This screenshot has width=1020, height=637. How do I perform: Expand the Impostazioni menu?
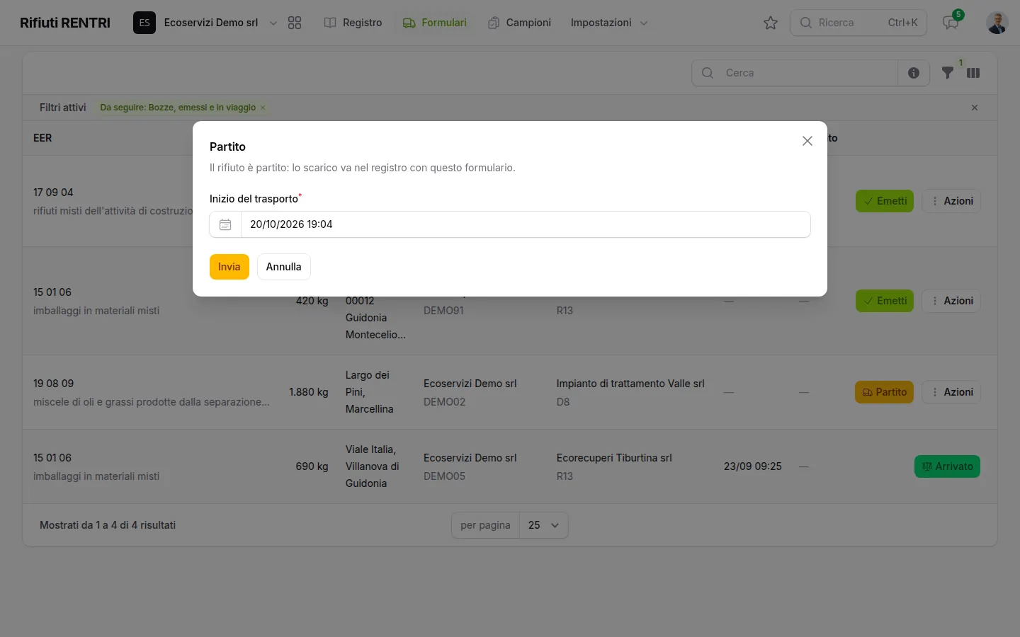tap(609, 23)
